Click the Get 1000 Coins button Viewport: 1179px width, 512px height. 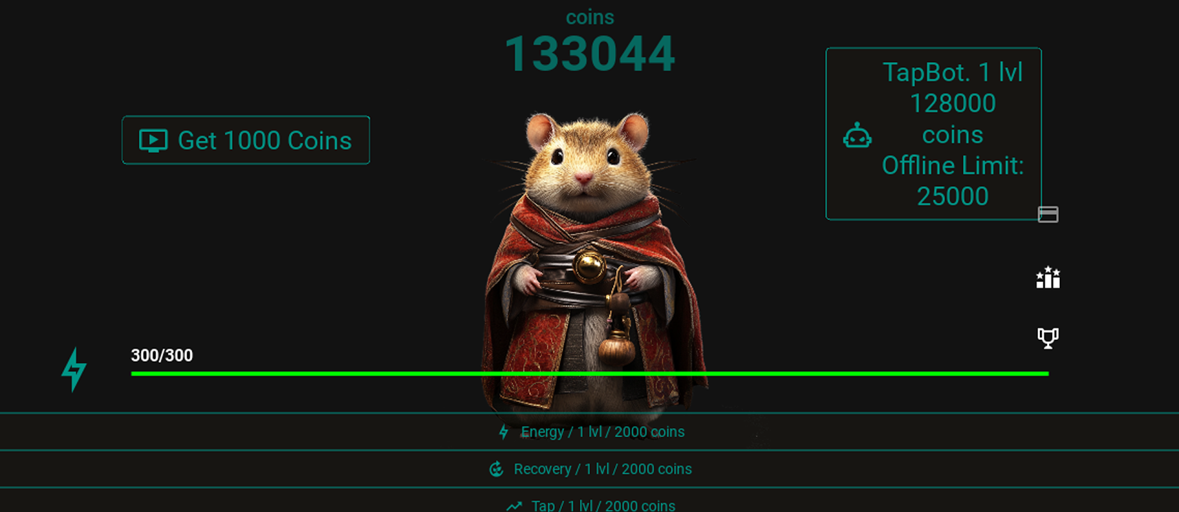point(246,140)
